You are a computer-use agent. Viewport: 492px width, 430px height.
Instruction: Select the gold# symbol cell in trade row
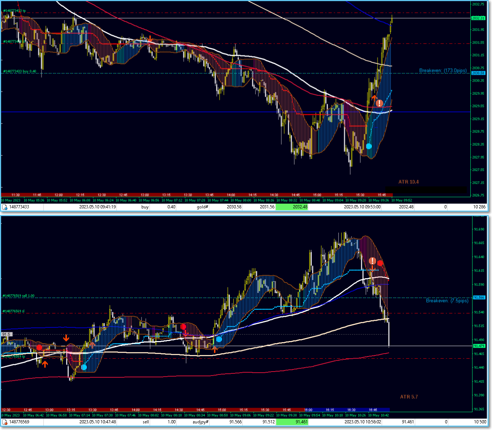[203, 207]
